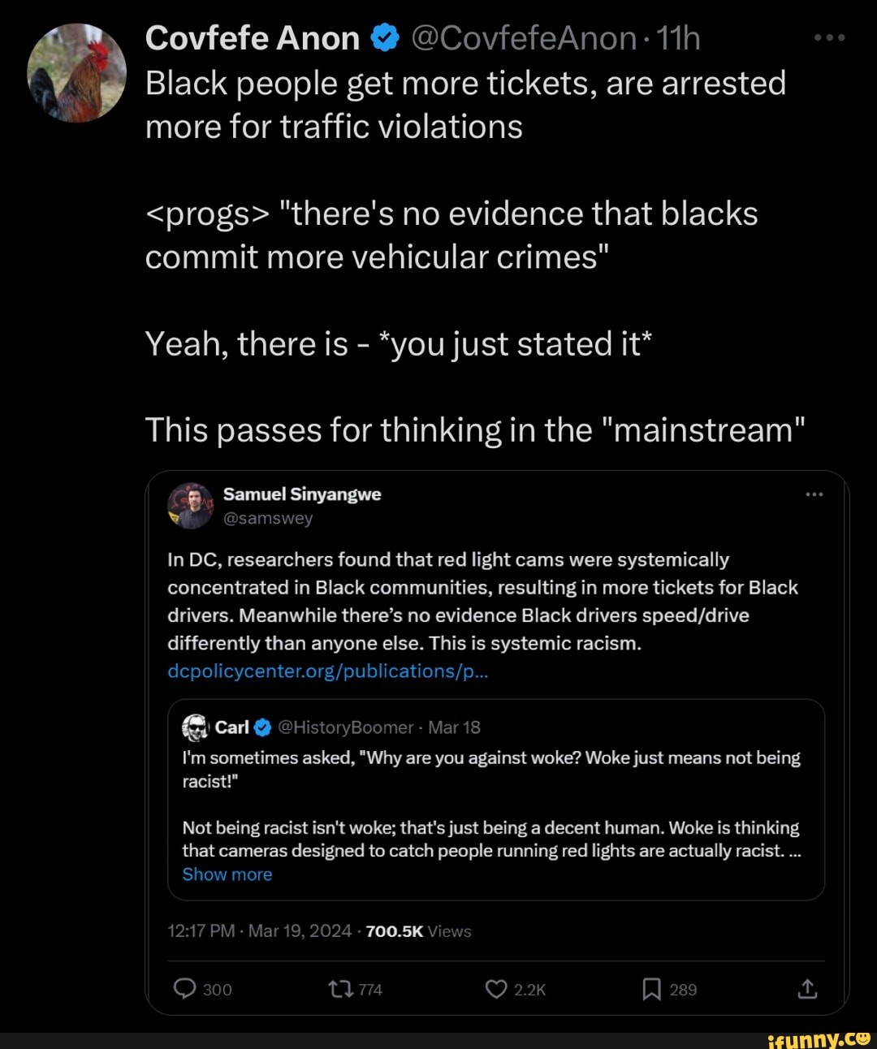Image resolution: width=877 pixels, height=1049 pixels.
Task: Click the reply speech bubble icon
Action: pyautogui.click(x=185, y=989)
